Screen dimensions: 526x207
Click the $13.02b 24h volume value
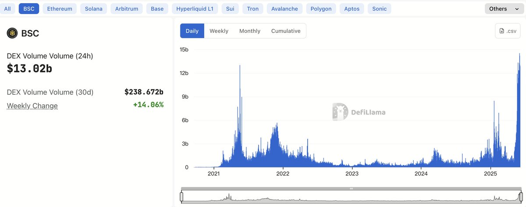click(x=30, y=68)
